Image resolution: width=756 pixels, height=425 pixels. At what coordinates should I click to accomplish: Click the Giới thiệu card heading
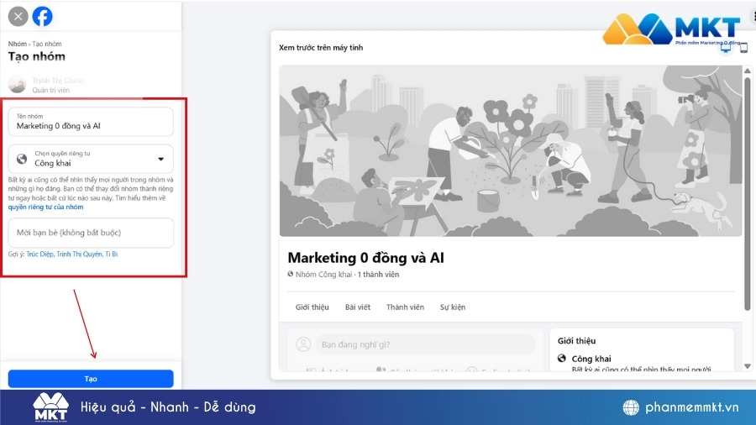[x=576, y=341]
